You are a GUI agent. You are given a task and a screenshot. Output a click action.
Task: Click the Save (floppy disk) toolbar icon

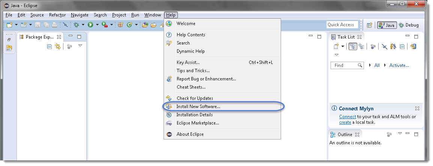(38, 25)
